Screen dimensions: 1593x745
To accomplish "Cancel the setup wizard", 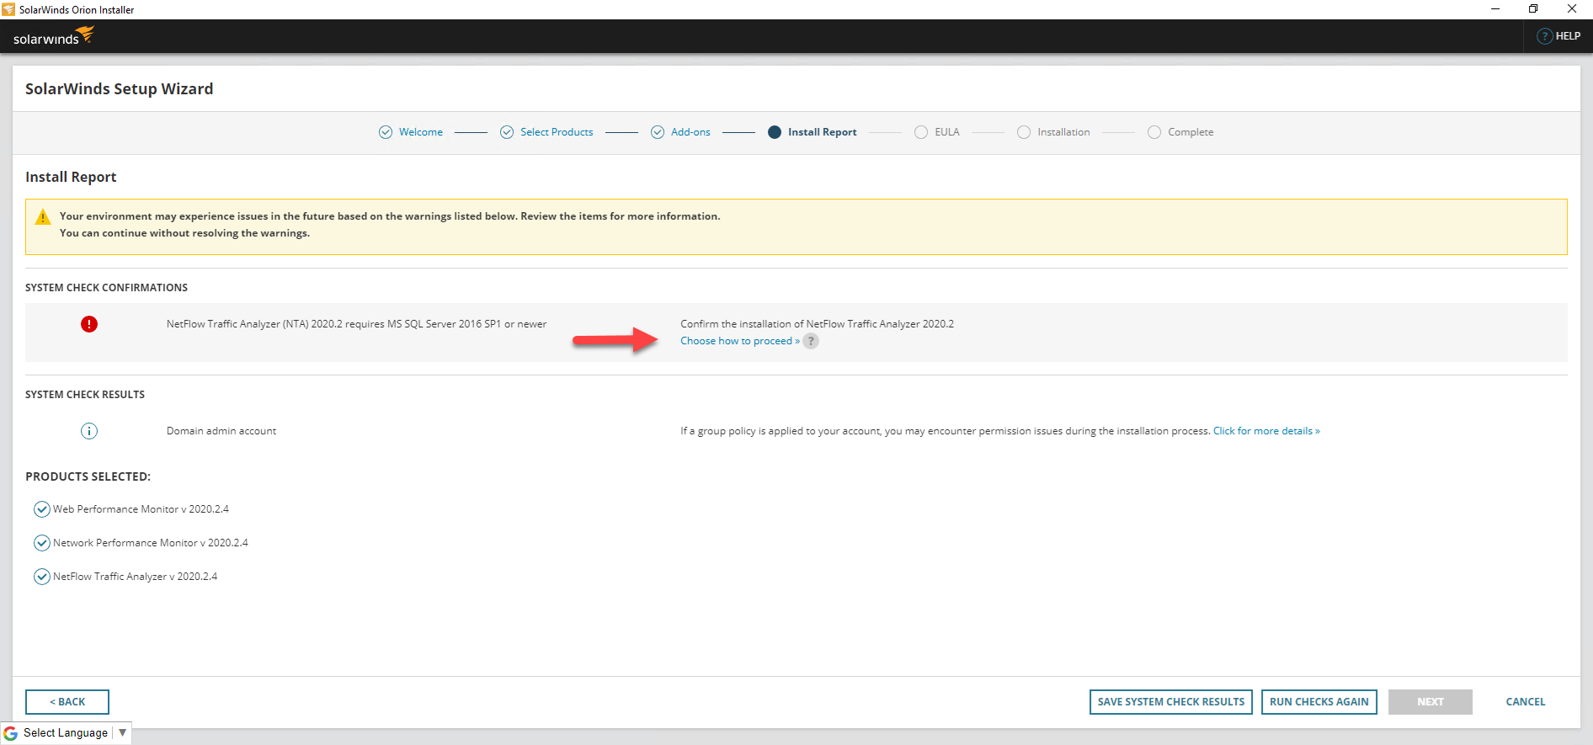I will tap(1526, 702).
